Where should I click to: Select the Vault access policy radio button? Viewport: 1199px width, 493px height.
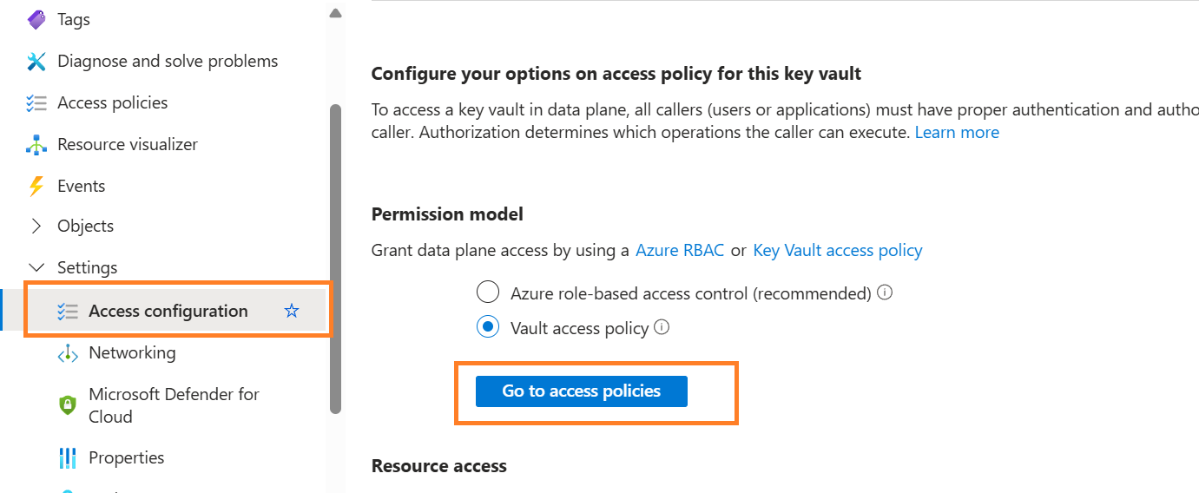488,327
